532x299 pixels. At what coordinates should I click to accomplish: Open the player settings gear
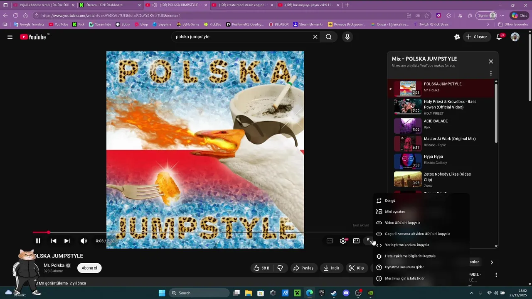343,241
